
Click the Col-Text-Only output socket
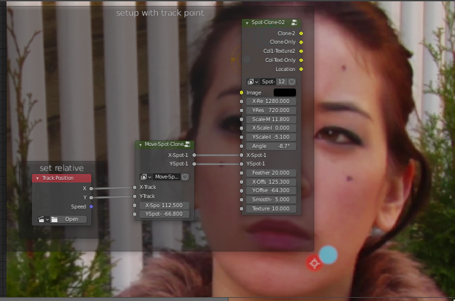(x=301, y=61)
